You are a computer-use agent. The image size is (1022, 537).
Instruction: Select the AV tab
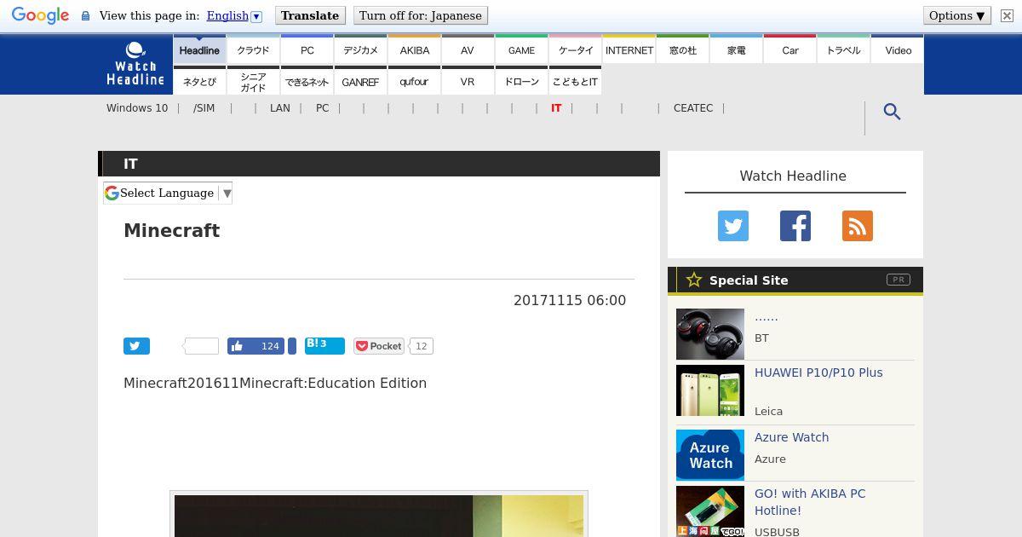coord(468,50)
